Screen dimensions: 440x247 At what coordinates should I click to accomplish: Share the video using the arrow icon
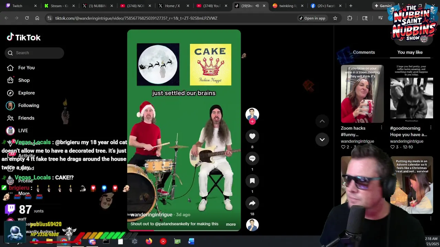(252, 203)
